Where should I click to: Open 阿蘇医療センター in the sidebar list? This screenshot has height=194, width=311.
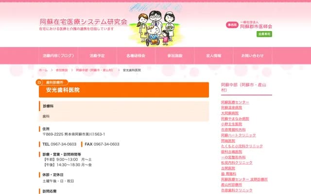[235, 102]
